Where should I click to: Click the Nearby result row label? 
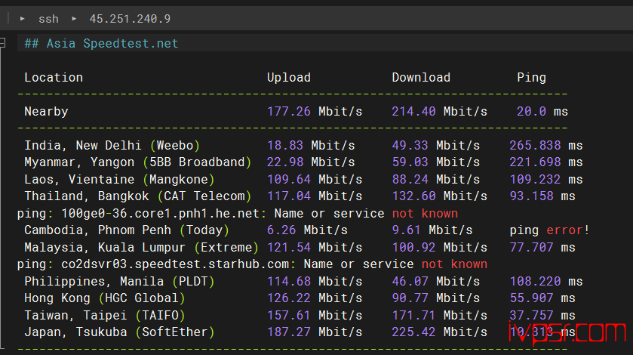pyautogui.click(x=46, y=112)
